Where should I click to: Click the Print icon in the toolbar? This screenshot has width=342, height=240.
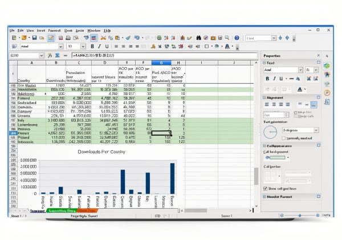coord(68,38)
